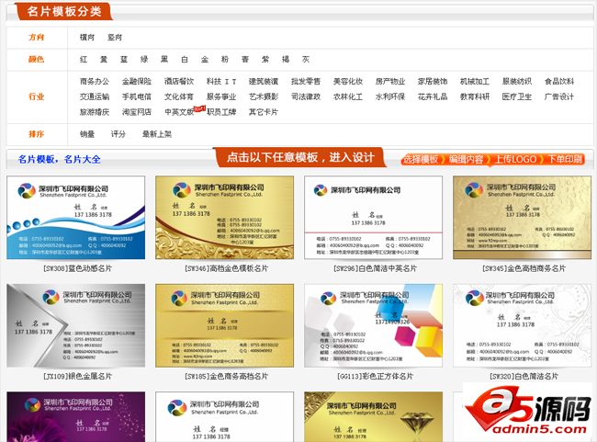597x442 pixels.
Task: Open the SW346 高档金色模板名片 thumbnail
Action: [225, 218]
